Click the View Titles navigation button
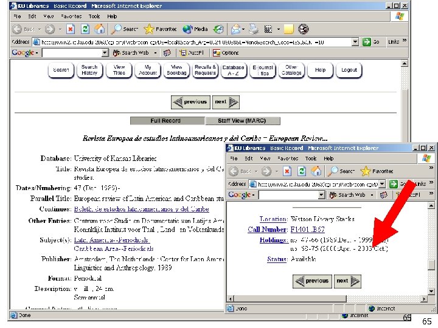The width and height of the screenshot is (438, 328). point(119,70)
